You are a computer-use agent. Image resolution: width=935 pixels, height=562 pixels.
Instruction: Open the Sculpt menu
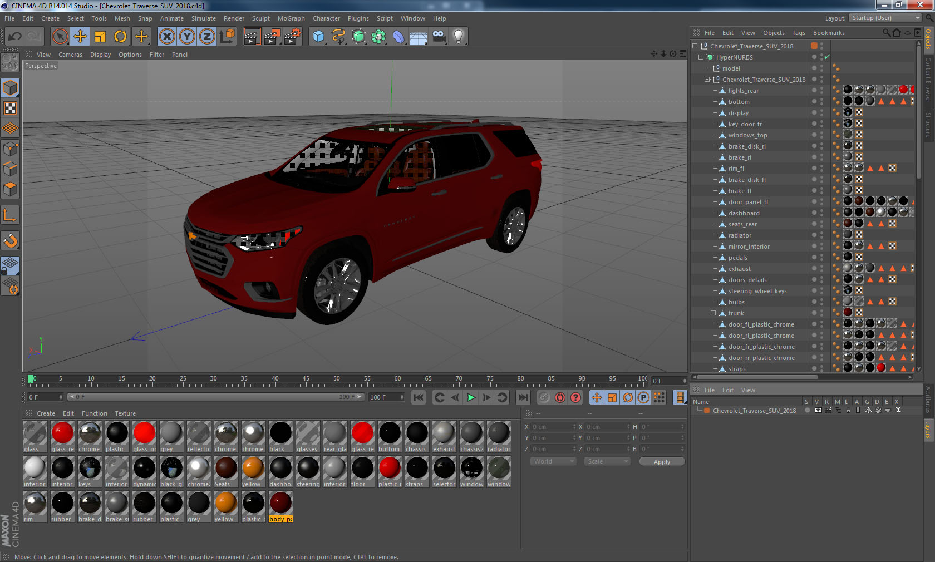[260, 18]
